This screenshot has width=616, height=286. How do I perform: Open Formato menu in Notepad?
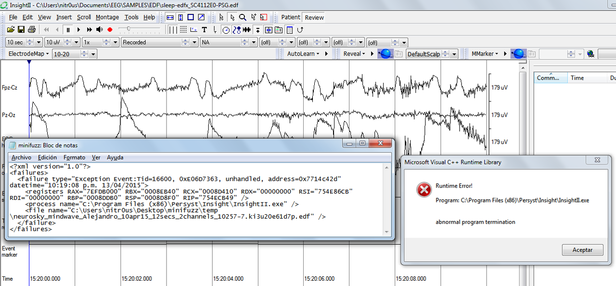74,157
